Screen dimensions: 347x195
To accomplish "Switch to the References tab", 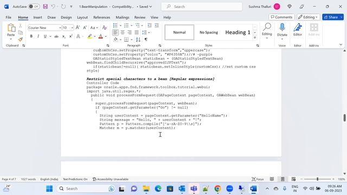I will point(101,17).
